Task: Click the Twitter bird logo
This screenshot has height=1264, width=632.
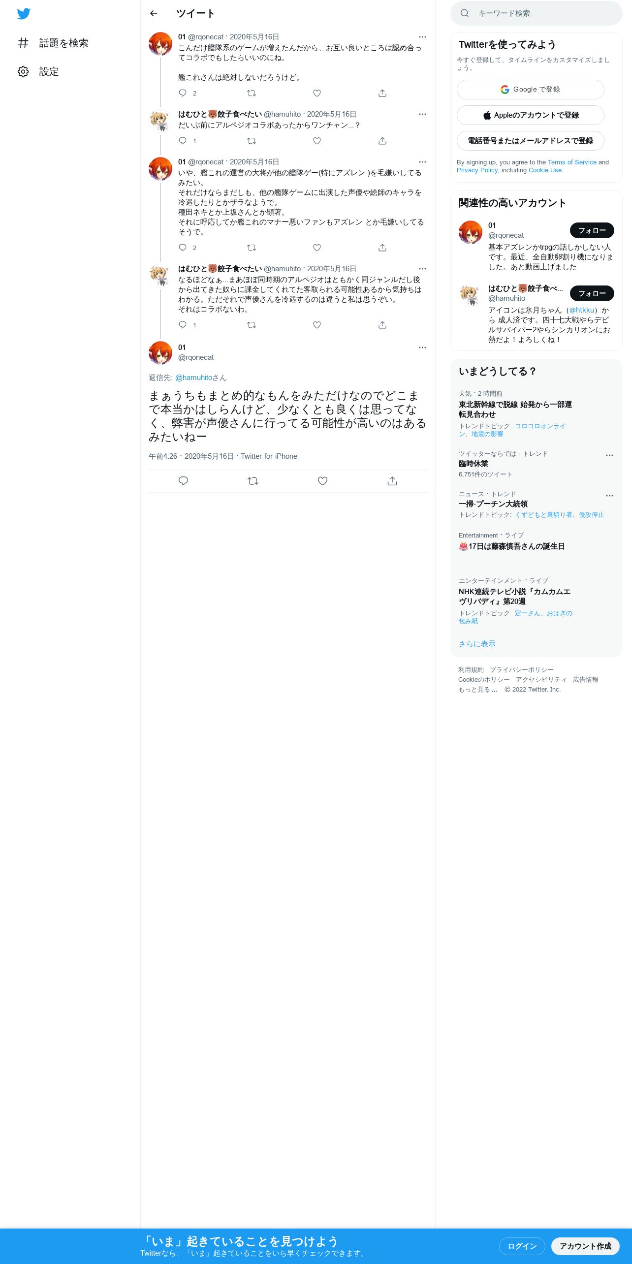Action: (x=24, y=14)
